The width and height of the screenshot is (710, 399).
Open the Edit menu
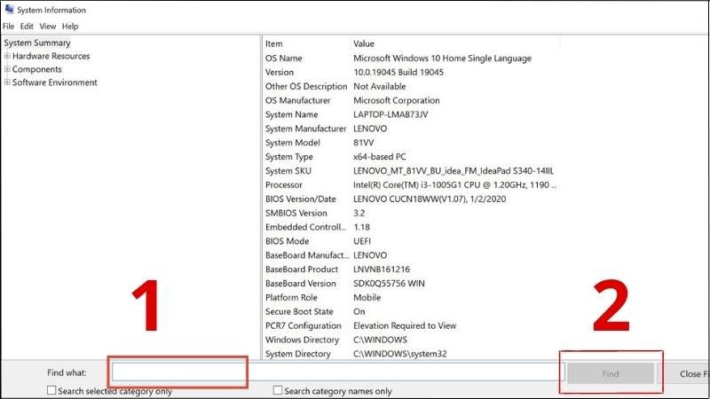[x=27, y=27]
